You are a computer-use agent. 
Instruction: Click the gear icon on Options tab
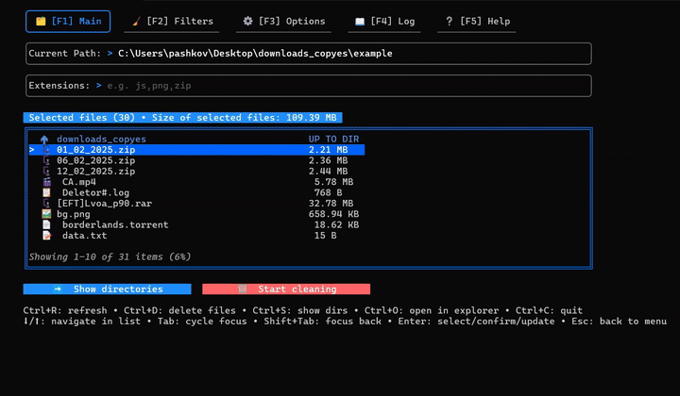(x=247, y=21)
